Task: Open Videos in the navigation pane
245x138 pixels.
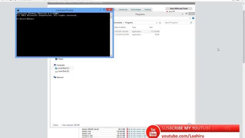Action: click(x=60, y=59)
